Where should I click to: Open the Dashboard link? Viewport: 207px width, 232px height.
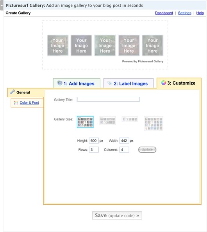164,13
